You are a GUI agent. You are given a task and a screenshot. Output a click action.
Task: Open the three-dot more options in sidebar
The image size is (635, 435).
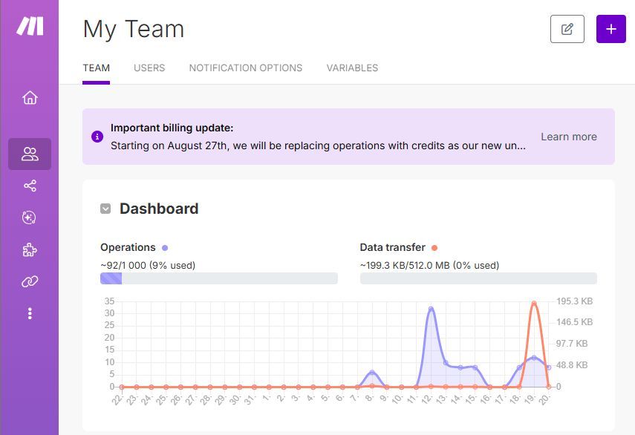pos(30,313)
